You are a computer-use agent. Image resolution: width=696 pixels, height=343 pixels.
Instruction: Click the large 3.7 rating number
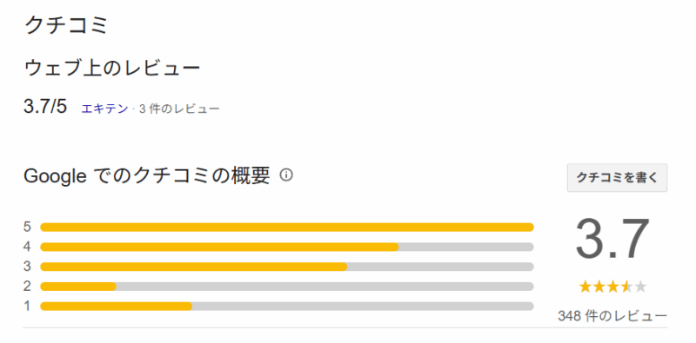pos(612,239)
